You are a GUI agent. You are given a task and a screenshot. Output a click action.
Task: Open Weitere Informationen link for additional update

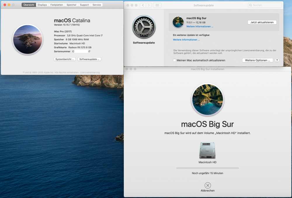click(186, 40)
